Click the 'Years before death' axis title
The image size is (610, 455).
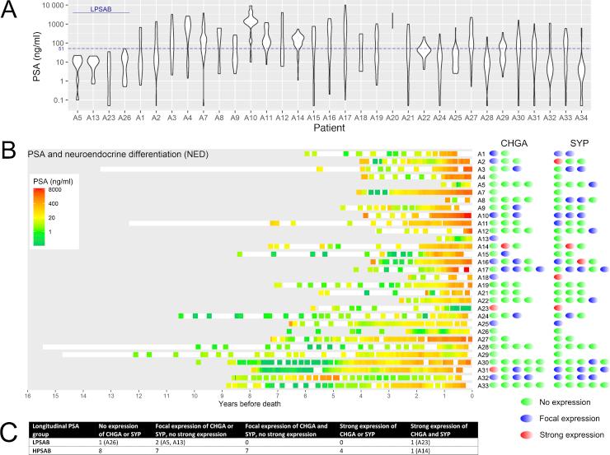point(248,403)
